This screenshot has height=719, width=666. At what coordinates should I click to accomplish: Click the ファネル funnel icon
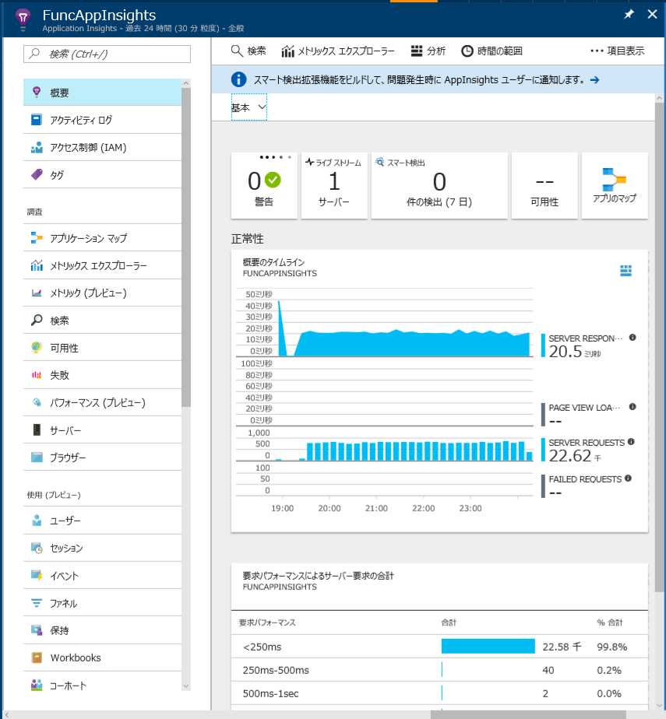pos(37,603)
